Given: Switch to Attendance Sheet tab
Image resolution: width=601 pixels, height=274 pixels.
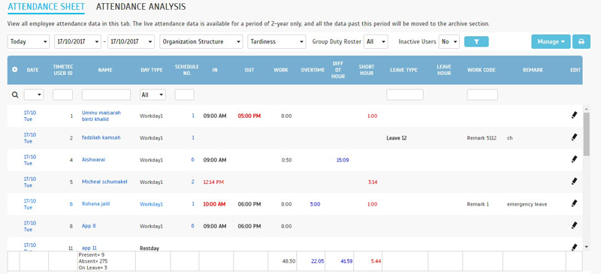Looking at the screenshot, I should 46,7.
